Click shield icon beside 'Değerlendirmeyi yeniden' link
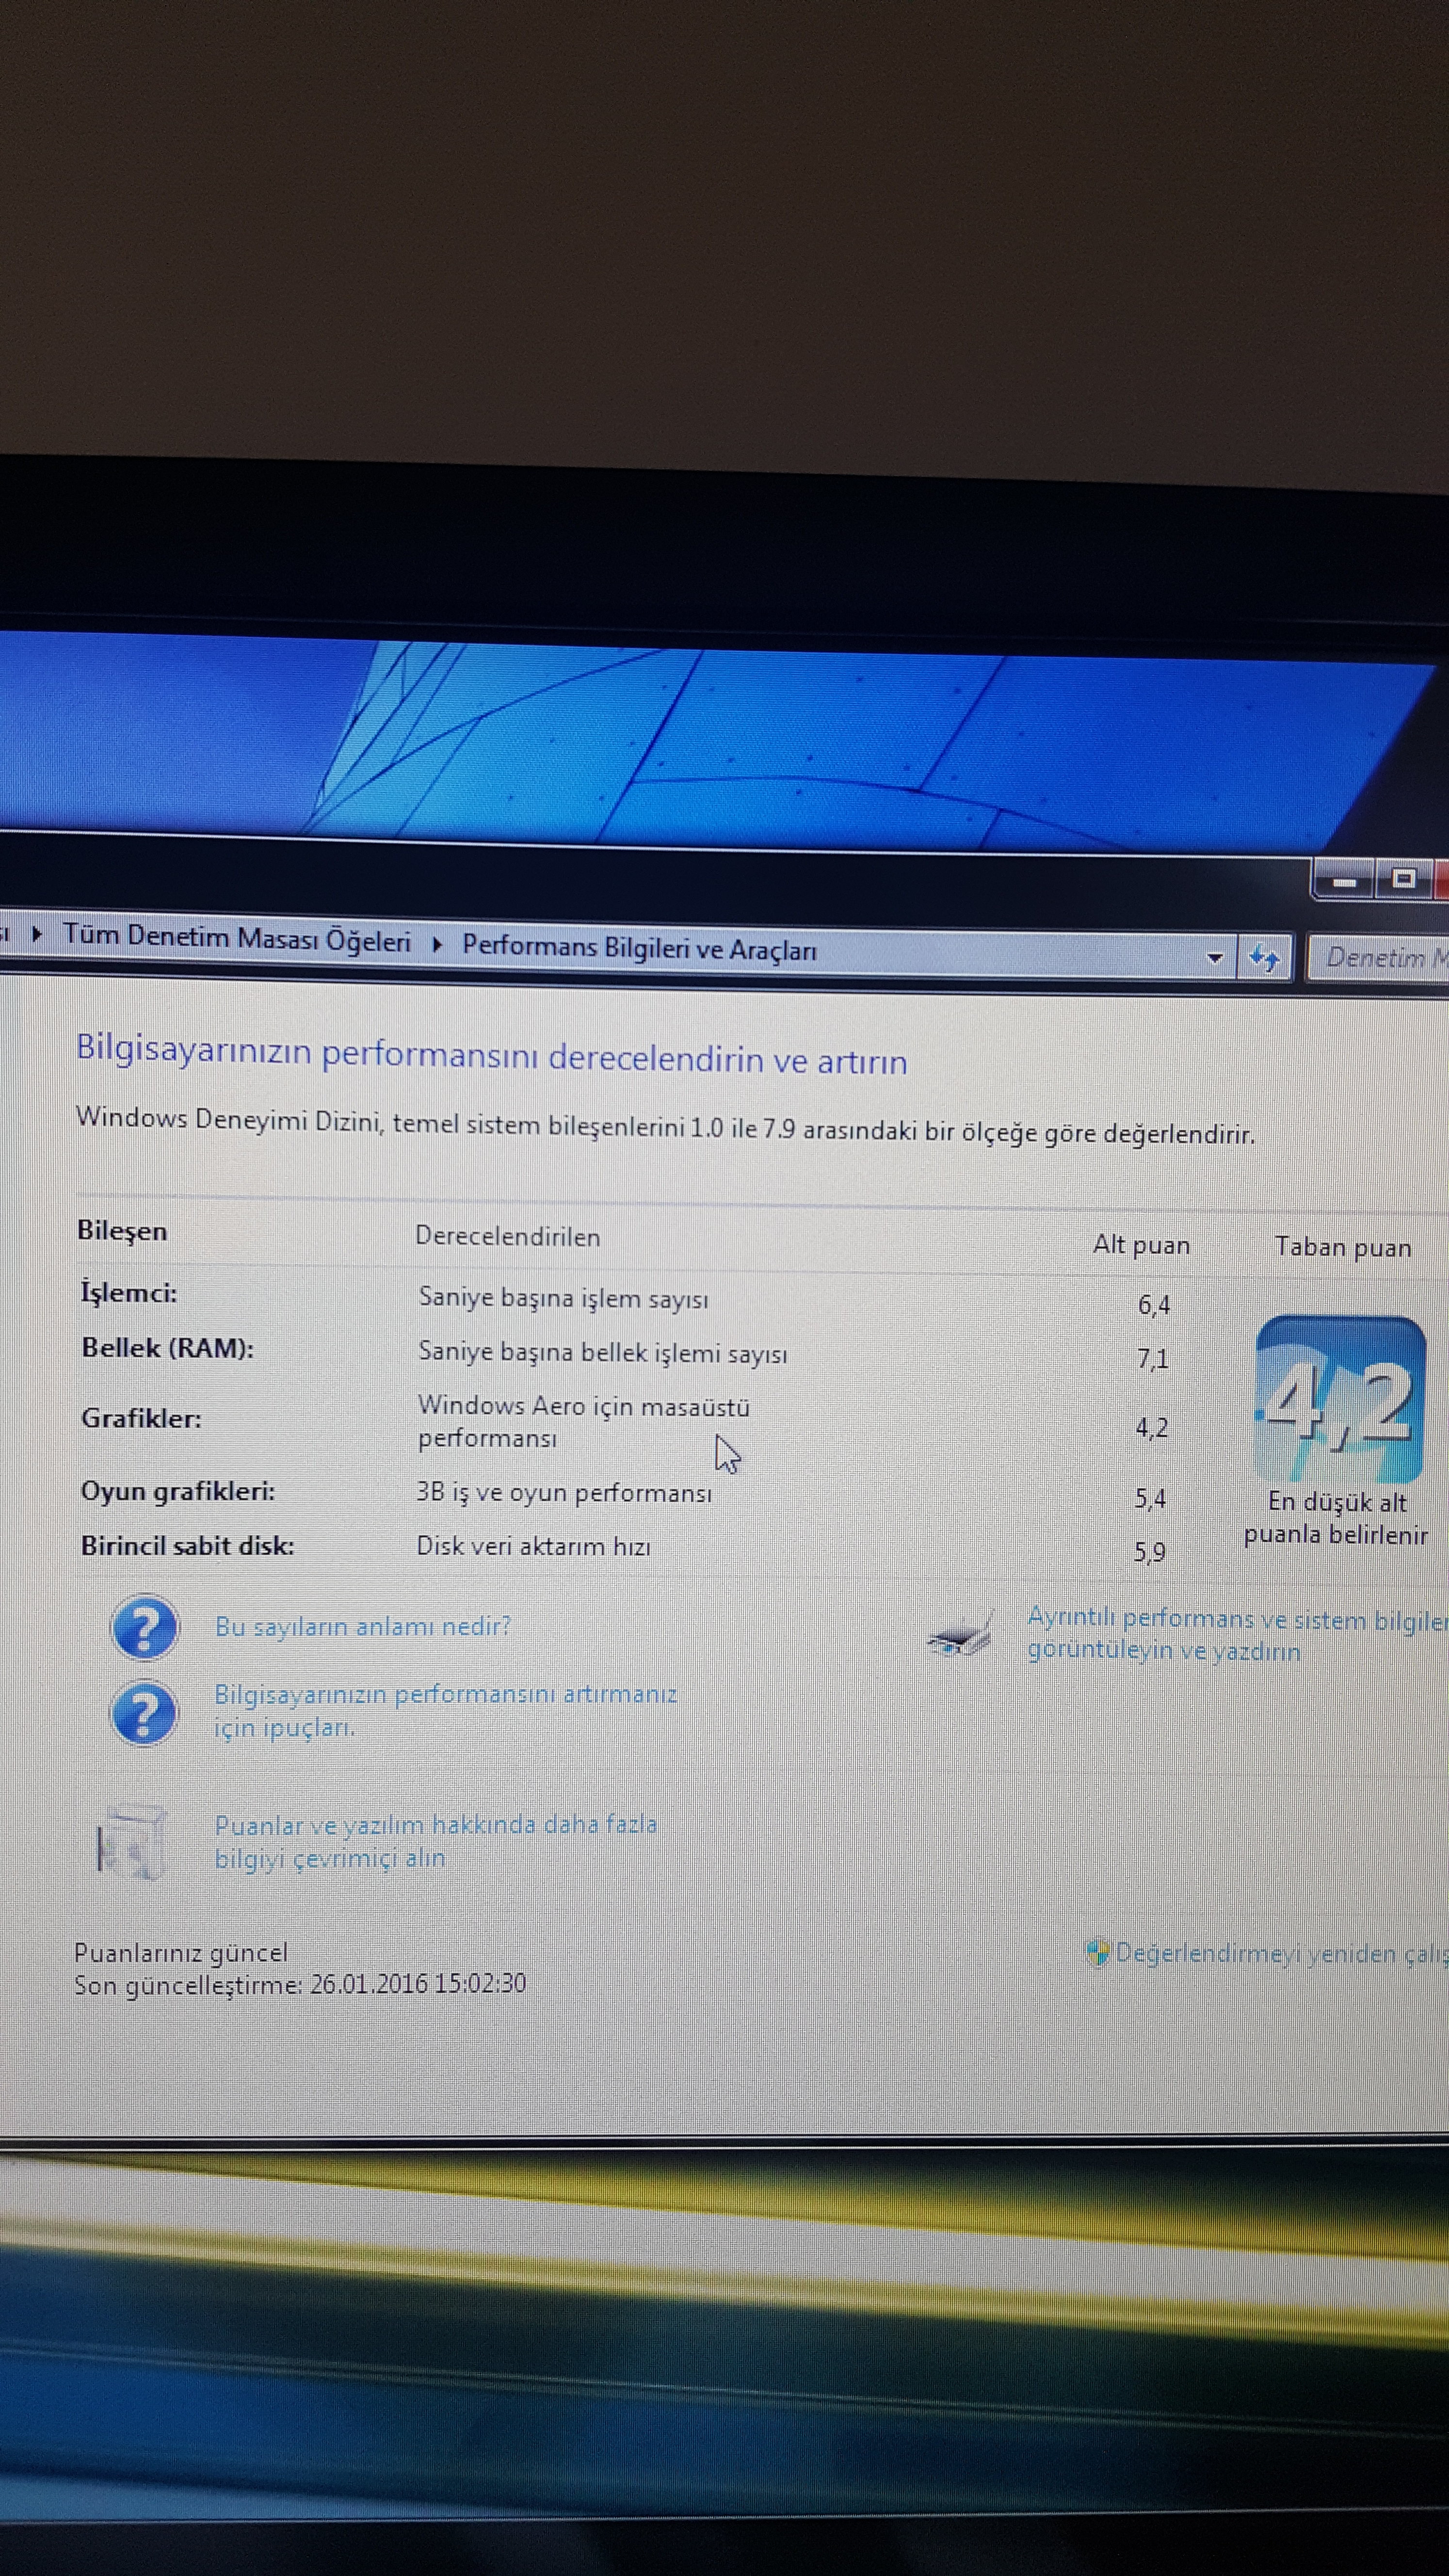Screen dimensions: 1449x2576 pyautogui.click(x=1098, y=1951)
